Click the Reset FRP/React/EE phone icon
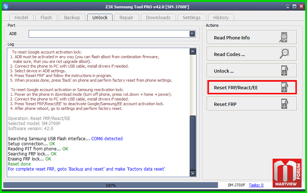This screenshot has height=193, width=307. pyautogui.click(x=285, y=87)
